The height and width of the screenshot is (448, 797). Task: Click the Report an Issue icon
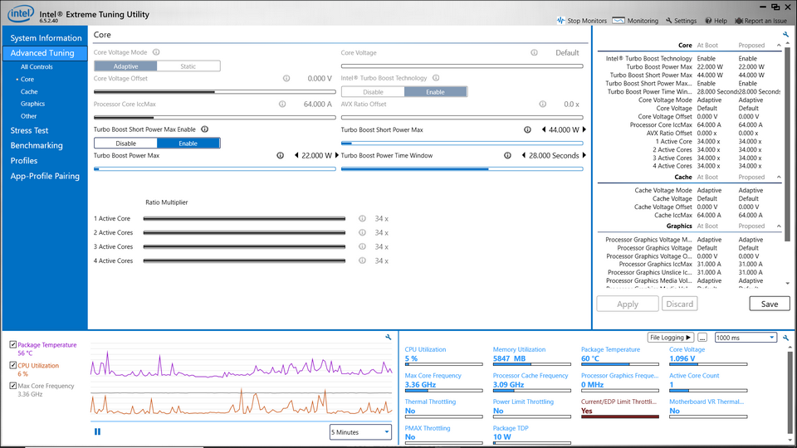pos(739,21)
